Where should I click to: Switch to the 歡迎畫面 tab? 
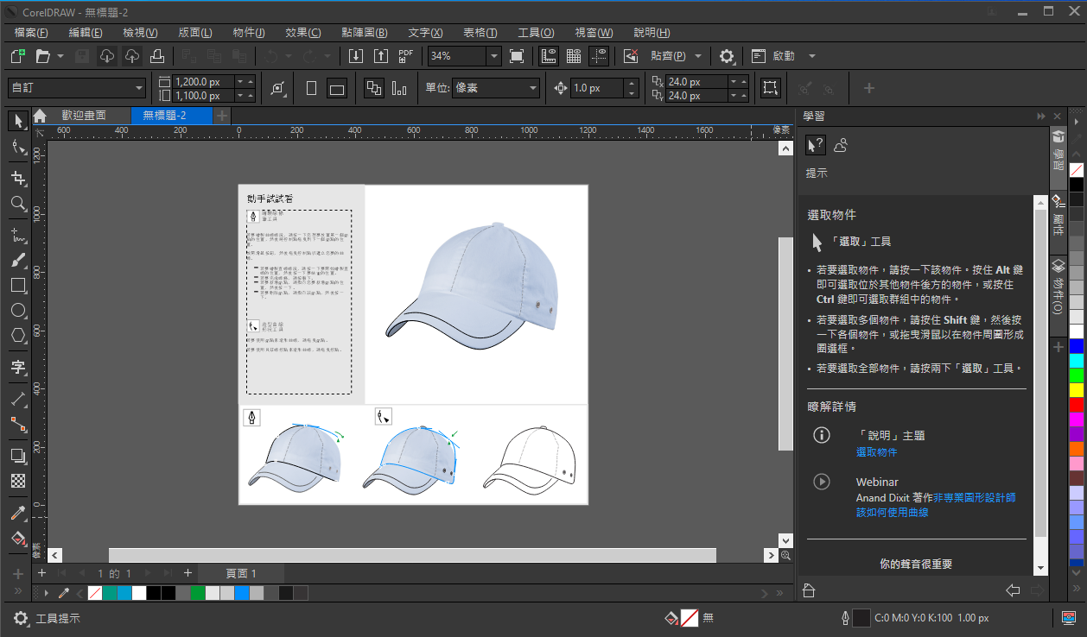pyautogui.click(x=84, y=116)
